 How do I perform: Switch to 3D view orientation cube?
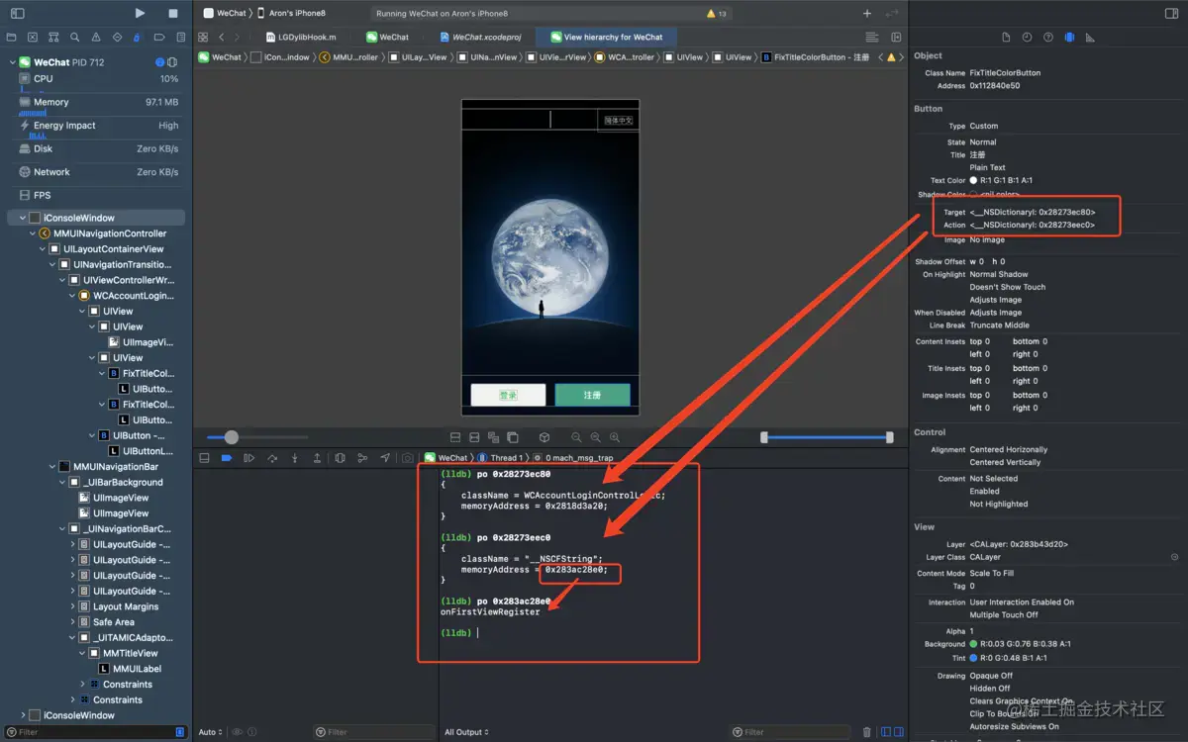click(544, 437)
